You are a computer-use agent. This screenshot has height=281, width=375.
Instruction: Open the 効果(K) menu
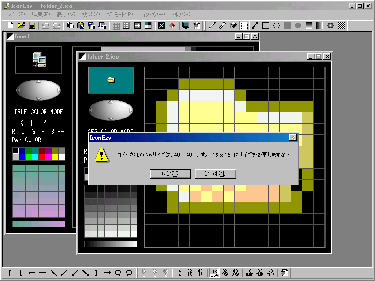click(91, 15)
